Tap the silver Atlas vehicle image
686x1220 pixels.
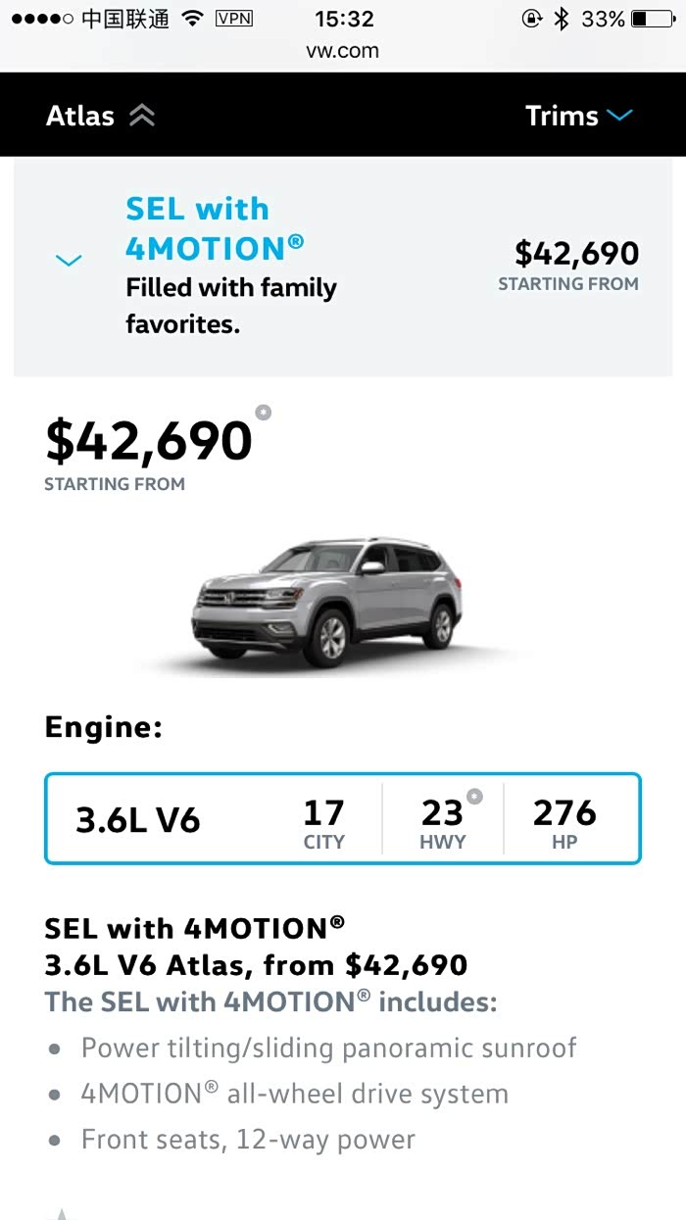(327, 600)
